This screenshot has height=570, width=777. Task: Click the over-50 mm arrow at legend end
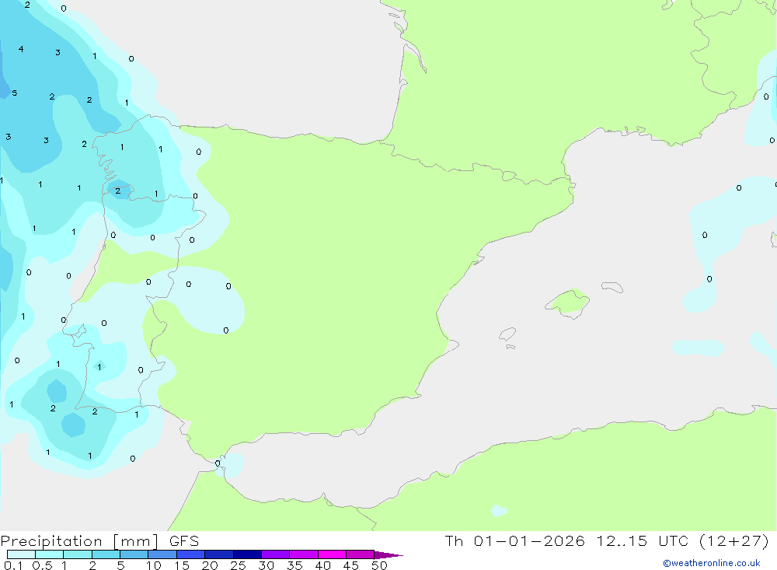coord(388,555)
